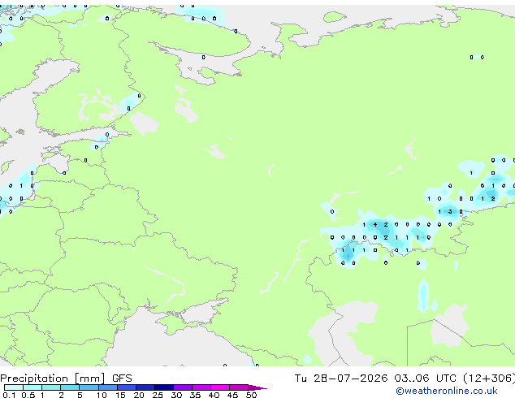Click the 1–2 mm legend color box
Viewport: 515px width, 398px height.
(51, 387)
